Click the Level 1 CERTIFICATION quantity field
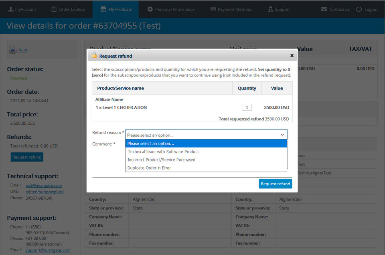The width and height of the screenshot is (385, 255). pos(247,107)
